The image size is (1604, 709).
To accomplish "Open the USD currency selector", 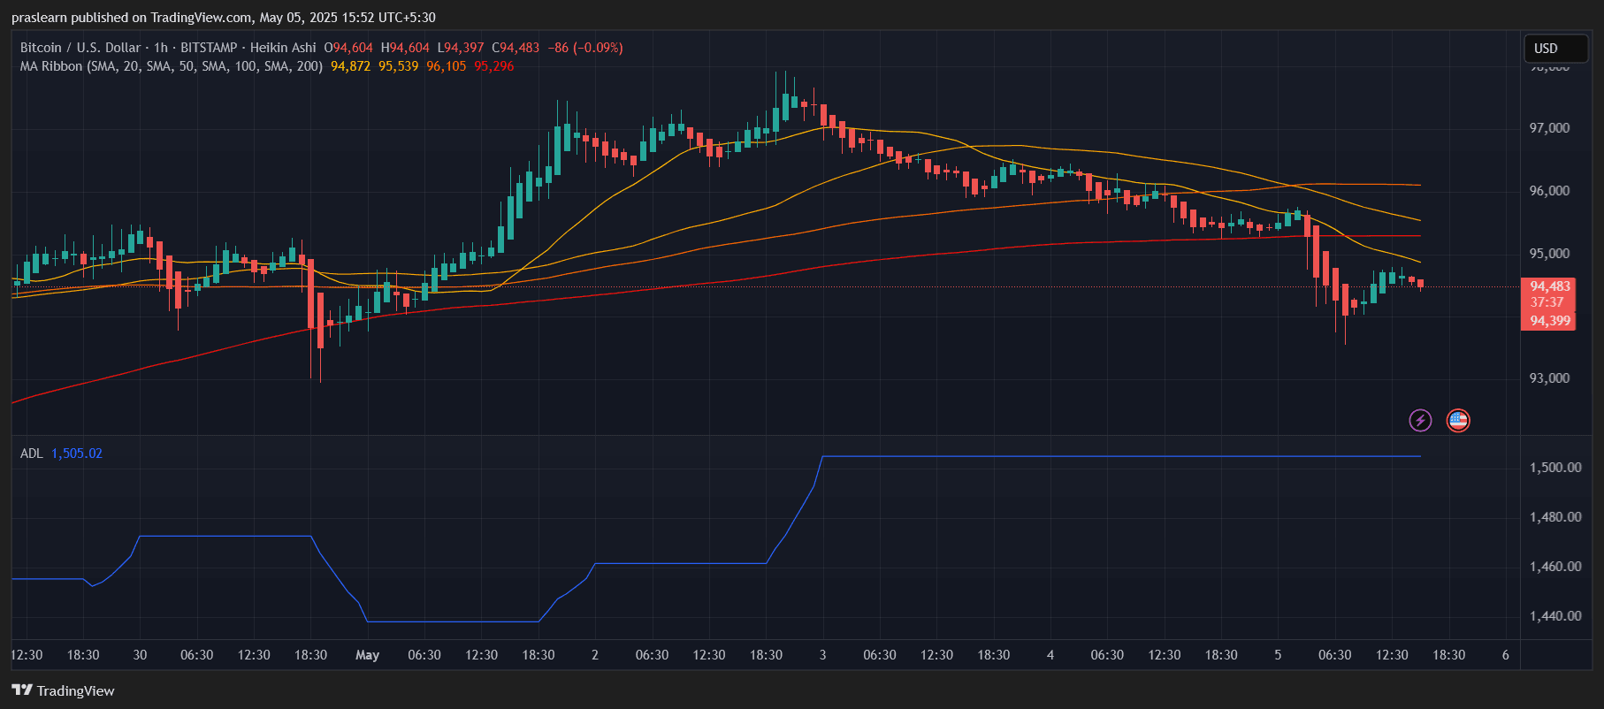I will [x=1556, y=49].
